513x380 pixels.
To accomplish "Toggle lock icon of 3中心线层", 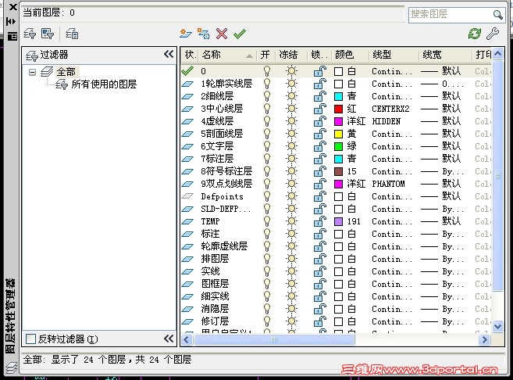I will (x=320, y=109).
